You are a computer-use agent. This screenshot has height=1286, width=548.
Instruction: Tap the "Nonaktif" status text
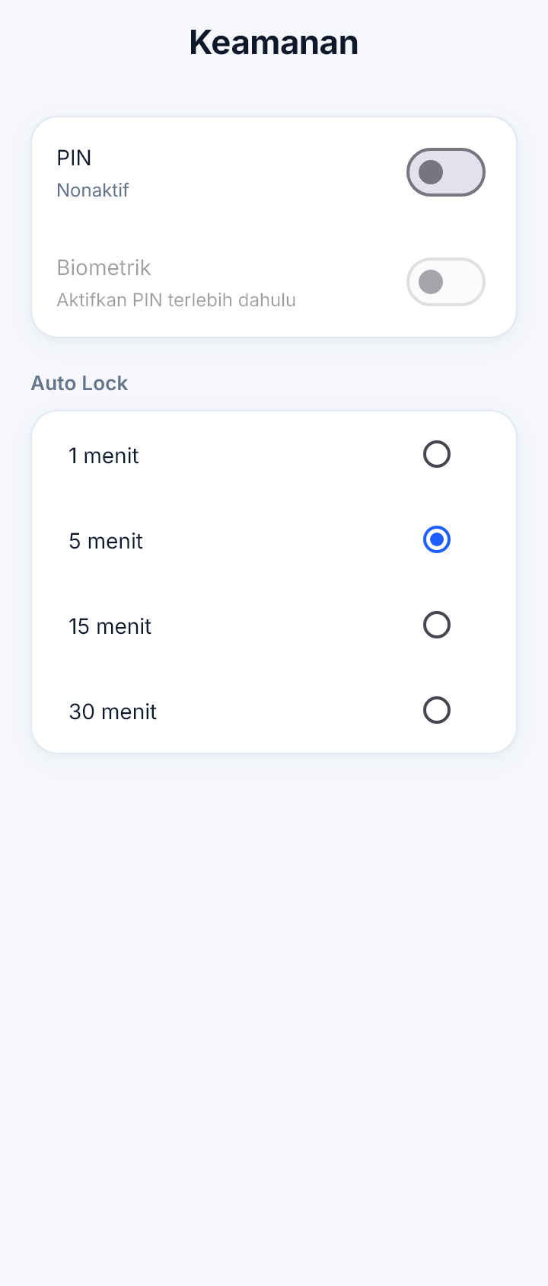point(93,190)
